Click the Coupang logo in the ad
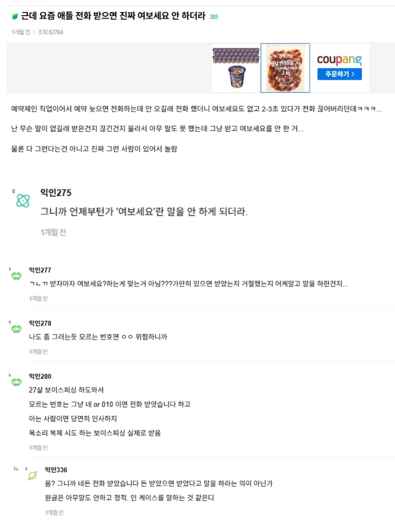Screen dimensions: 395x531 point(339,60)
